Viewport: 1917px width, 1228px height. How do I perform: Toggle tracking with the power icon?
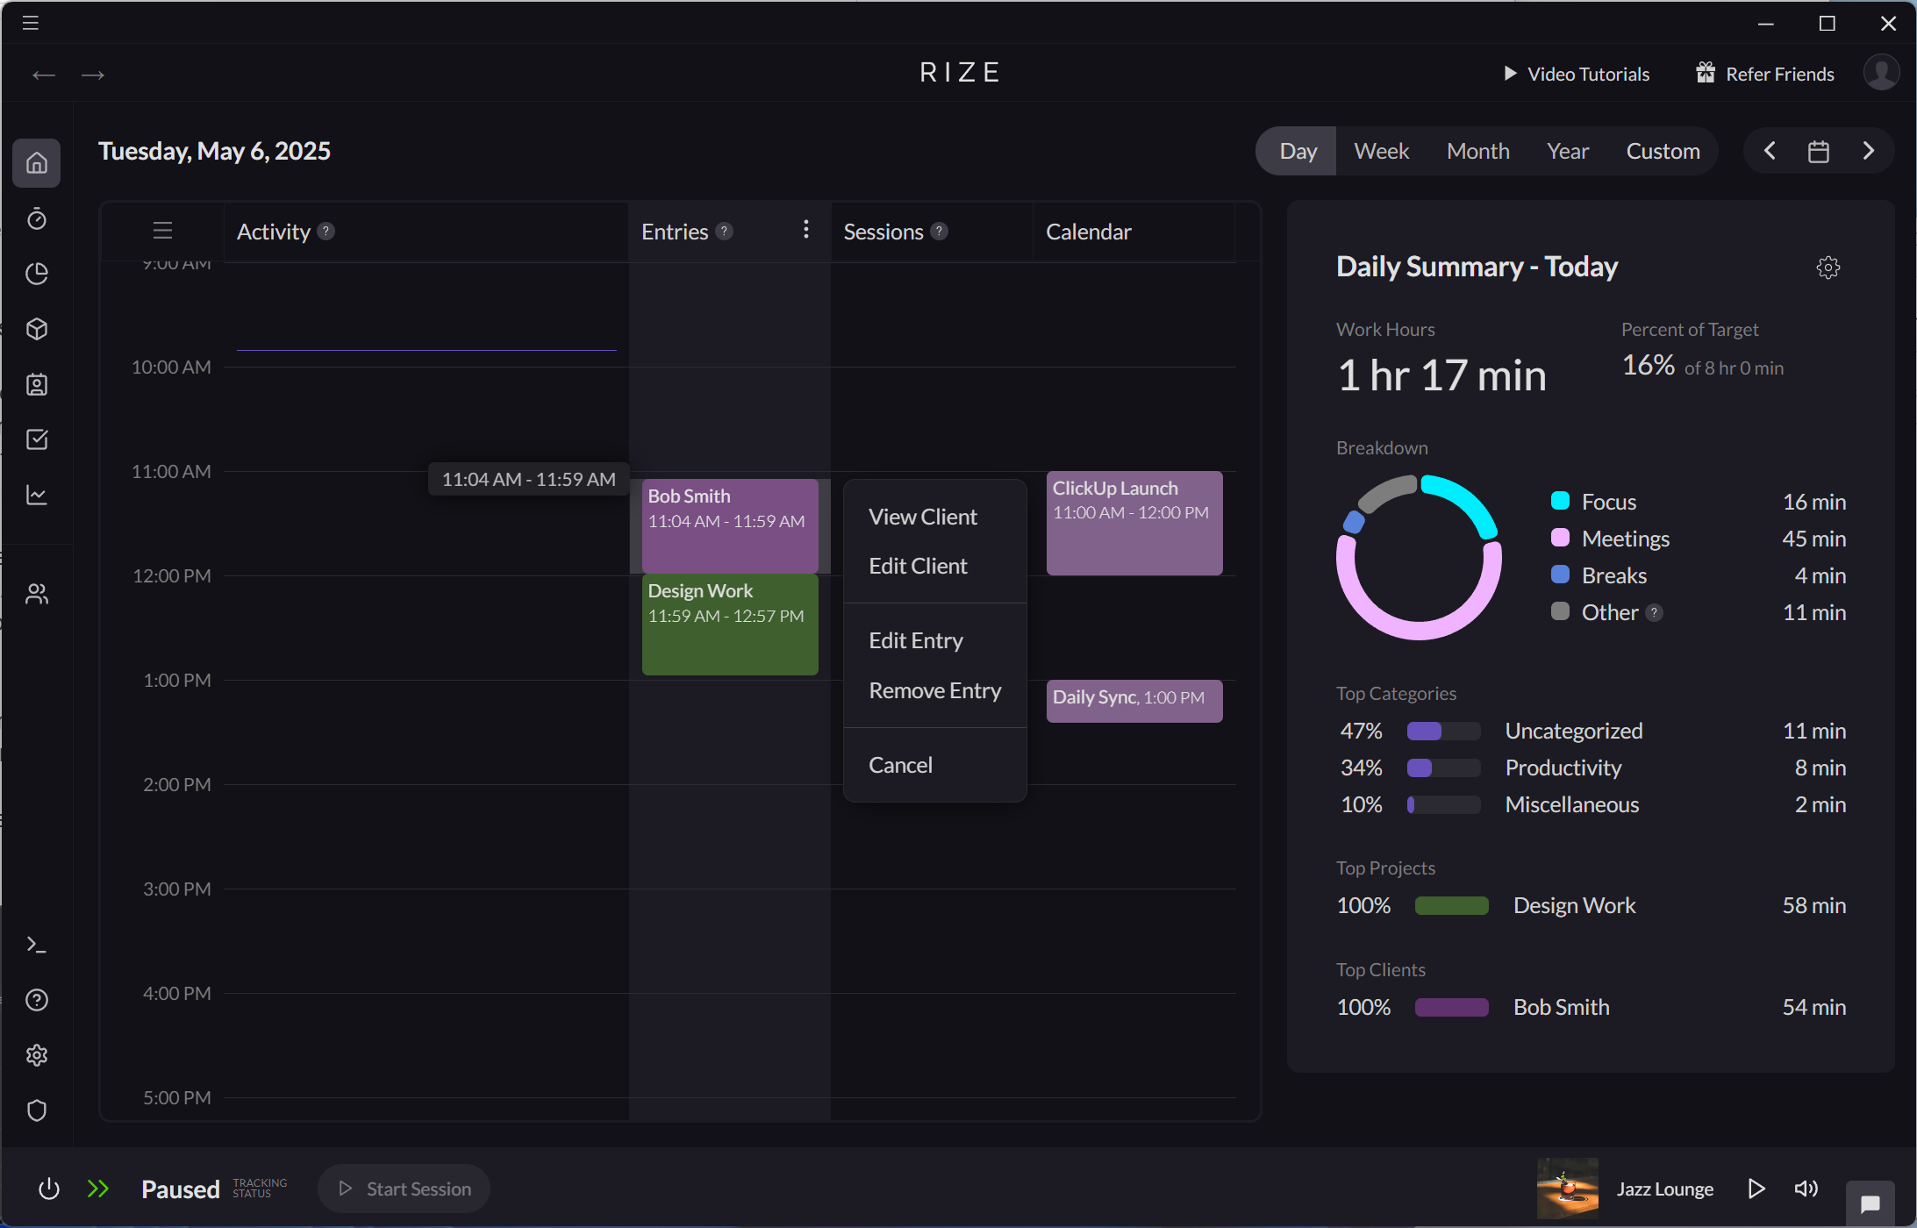pos(49,1189)
